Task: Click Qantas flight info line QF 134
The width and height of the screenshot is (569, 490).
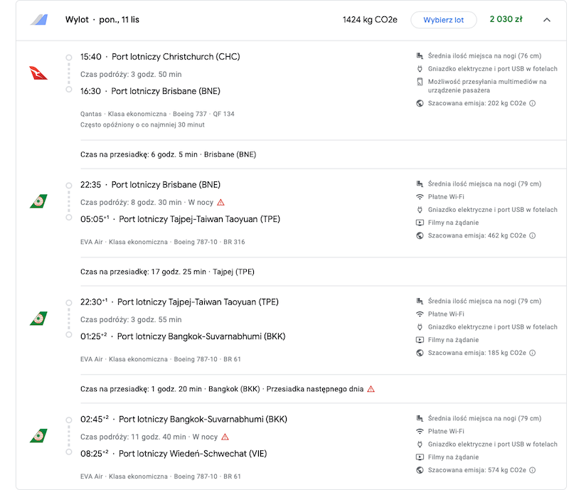Action: (157, 114)
